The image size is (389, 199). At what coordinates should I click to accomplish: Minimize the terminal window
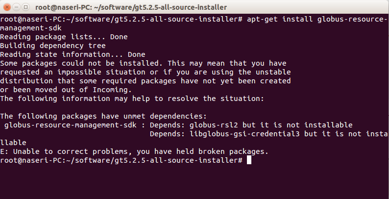click(x=16, y=7)
